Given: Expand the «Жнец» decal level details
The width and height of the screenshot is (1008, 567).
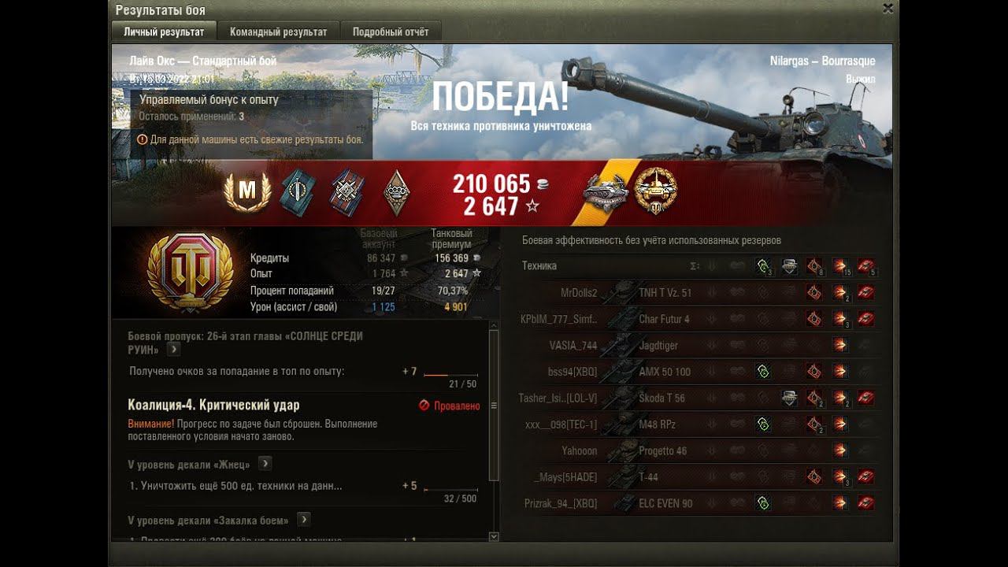Looking at the screenshot, I should pyautogui.click(x=265, y=463).
